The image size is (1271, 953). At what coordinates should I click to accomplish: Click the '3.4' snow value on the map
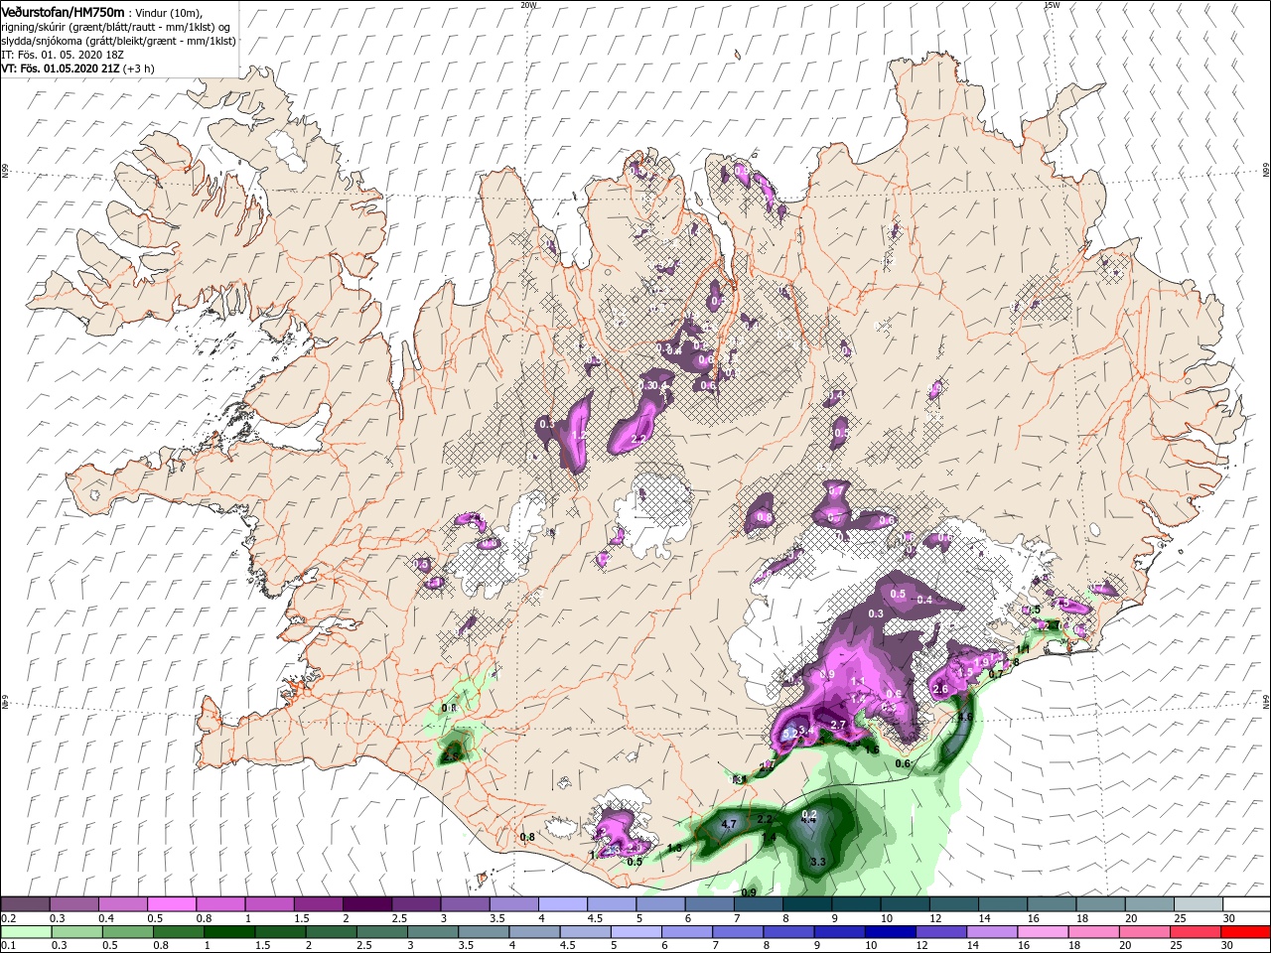pyautogui.click(x=806, y=731)
